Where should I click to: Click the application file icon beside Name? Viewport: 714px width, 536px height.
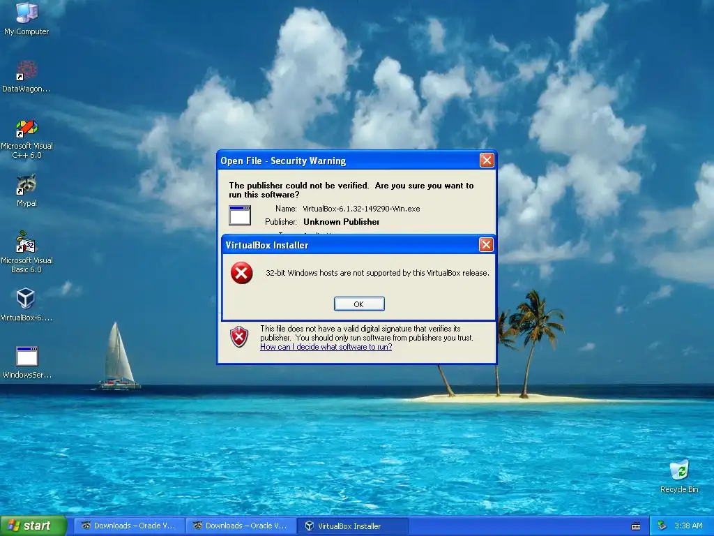tap(240, 215)
